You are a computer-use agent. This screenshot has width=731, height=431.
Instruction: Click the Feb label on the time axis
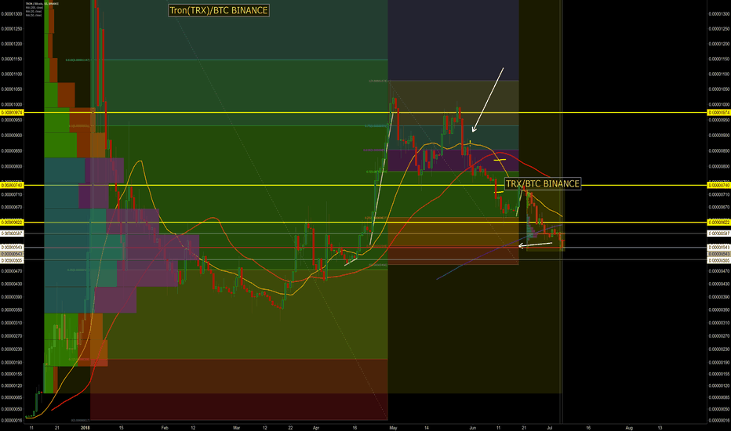pos(165,427)
